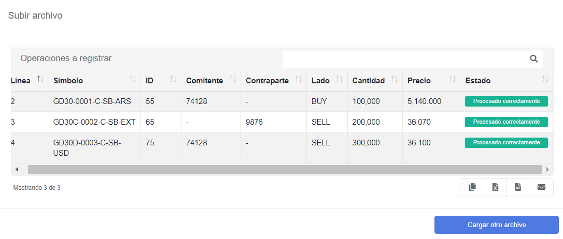Click the scrollbar right arrow
The width and height of the screenshot is (563, 239).
pos(547,170)
